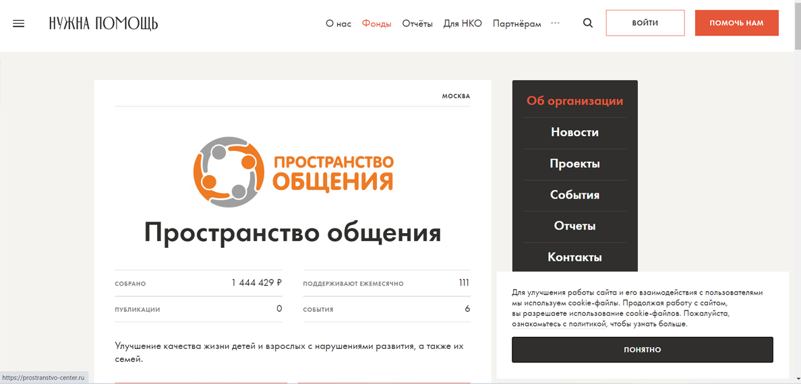Click the Пространство общения heading
The width and height of the screenshot is (801, 384).
[293, 233]
